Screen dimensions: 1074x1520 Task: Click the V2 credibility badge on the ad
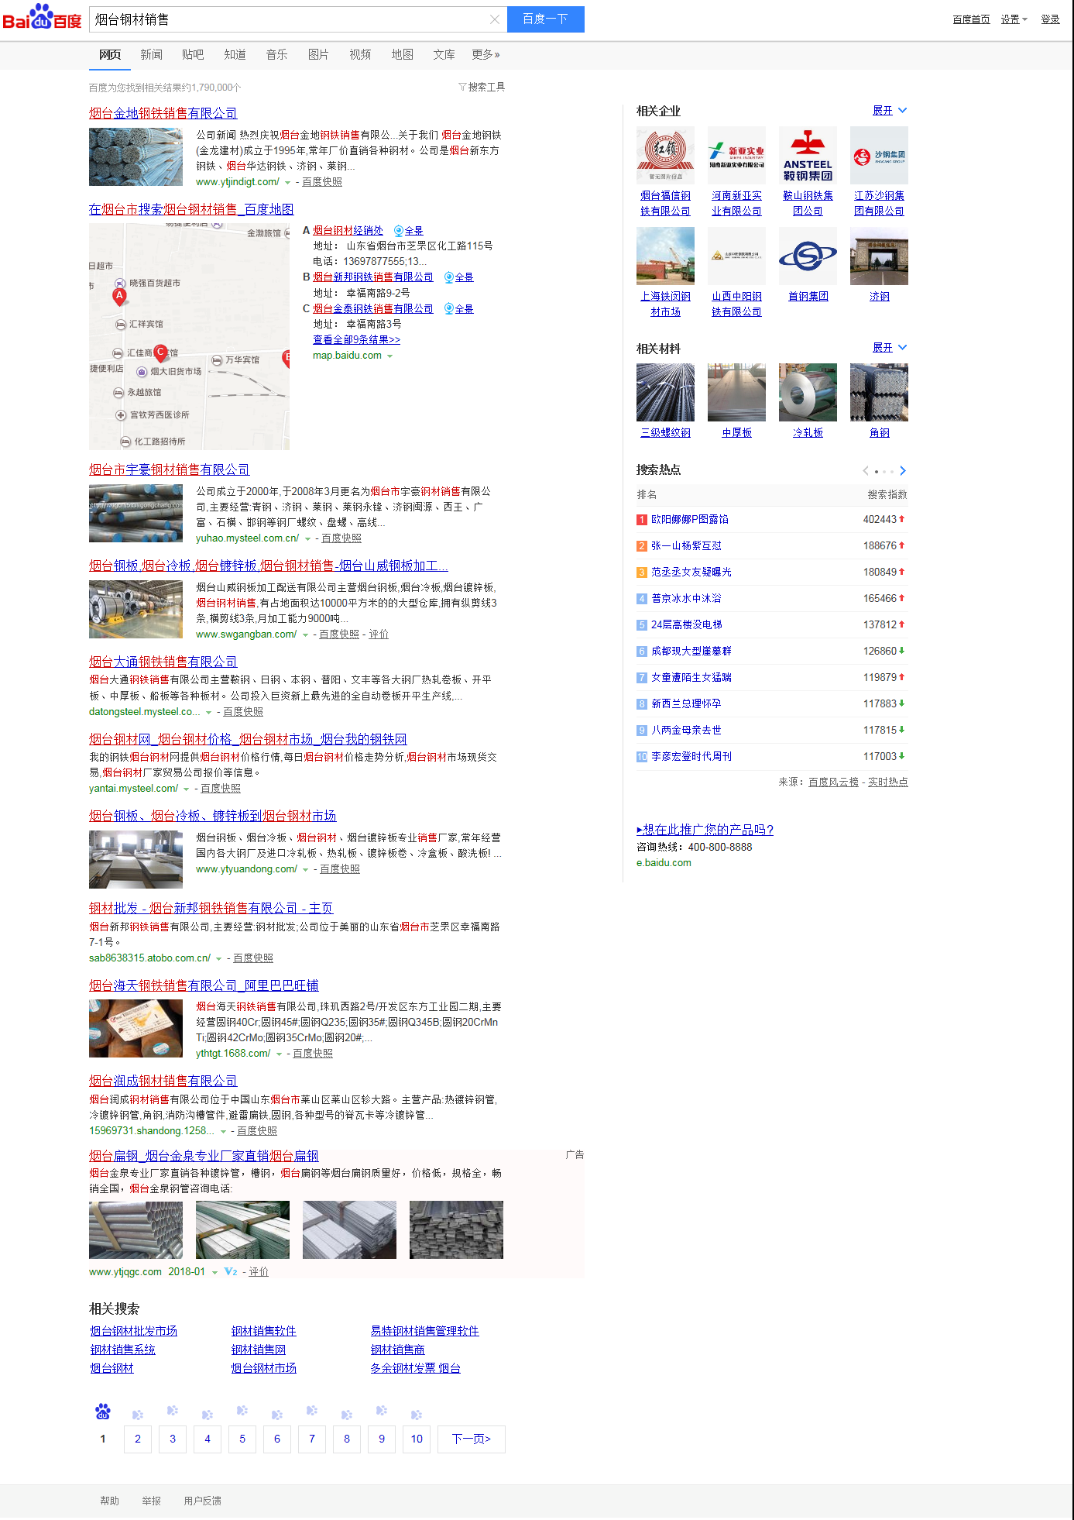pos(231,1272)
